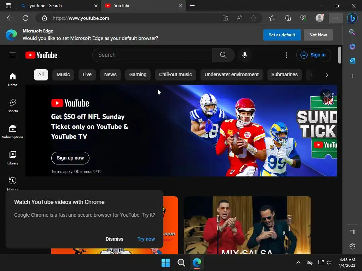Viewport: 362px width, 271px height.
Task: Open the volume control in system tray
Action: coord(329,263)
